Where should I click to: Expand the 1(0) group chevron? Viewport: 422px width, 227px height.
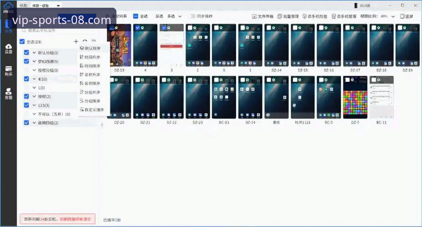click(x=34, y=88)
